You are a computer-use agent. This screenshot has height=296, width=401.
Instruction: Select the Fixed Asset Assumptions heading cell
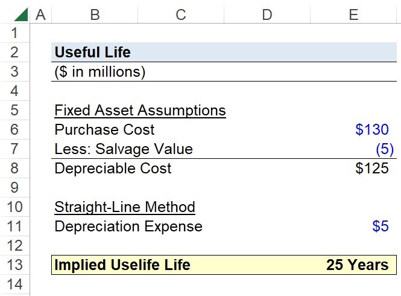point(140,111)
